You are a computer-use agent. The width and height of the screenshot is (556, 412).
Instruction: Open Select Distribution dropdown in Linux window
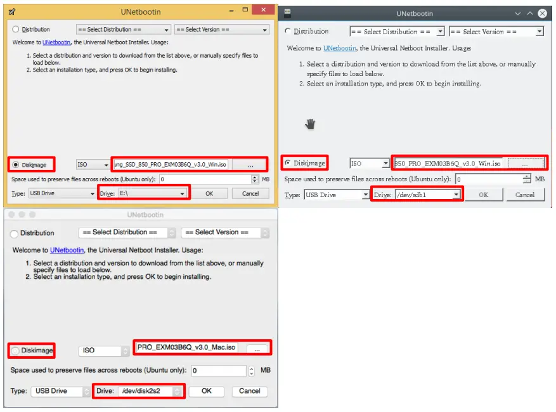click(x=397, y=32)
